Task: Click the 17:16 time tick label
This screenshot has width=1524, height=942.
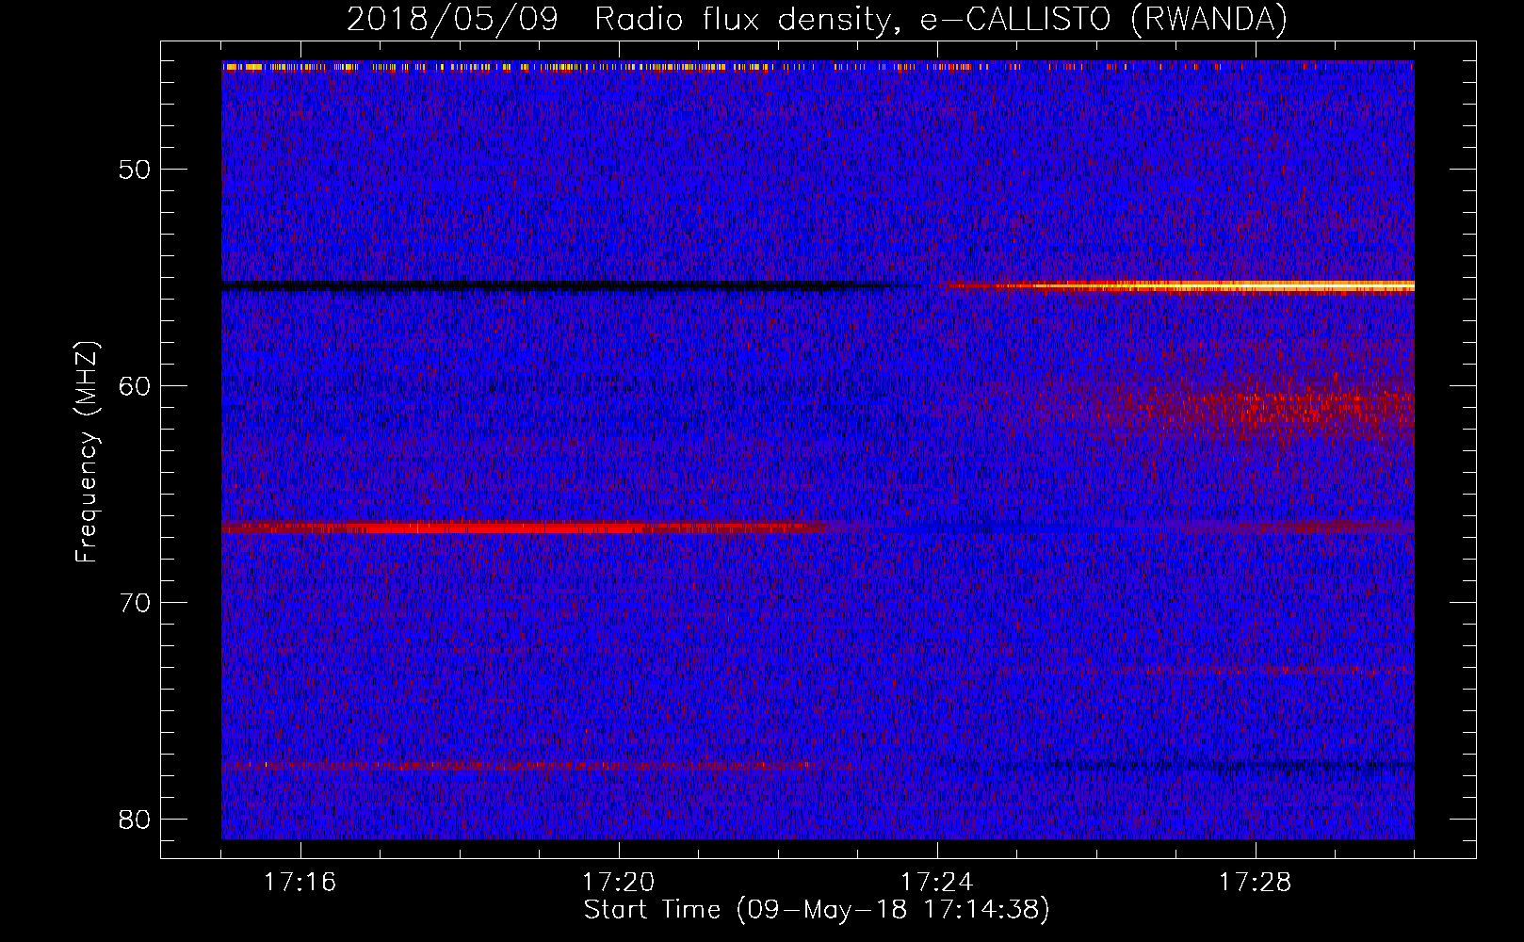Action: 300,883
